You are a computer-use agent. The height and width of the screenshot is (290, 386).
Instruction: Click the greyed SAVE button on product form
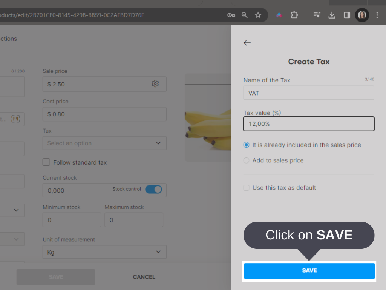(56, 277)
